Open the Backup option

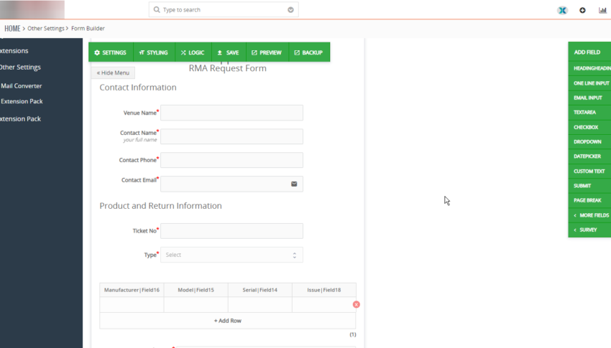309,52
